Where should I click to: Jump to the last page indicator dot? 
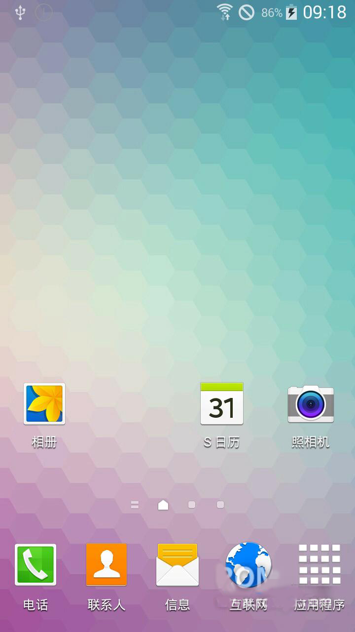pos(220,505)
